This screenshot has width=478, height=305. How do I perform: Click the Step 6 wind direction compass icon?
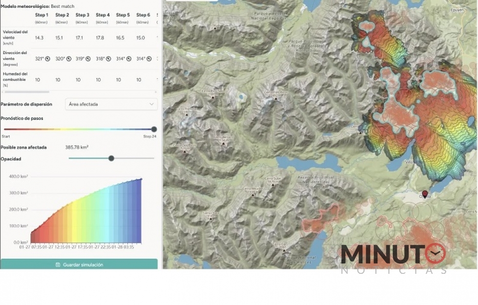(149, 58)
